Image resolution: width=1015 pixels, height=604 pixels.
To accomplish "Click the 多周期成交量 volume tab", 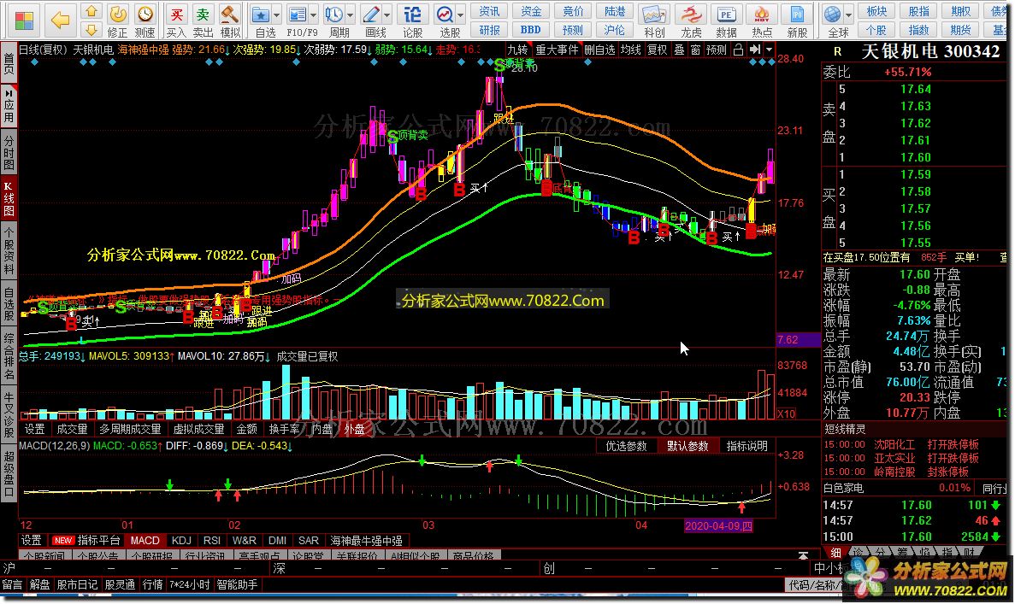I will [130, 429].
